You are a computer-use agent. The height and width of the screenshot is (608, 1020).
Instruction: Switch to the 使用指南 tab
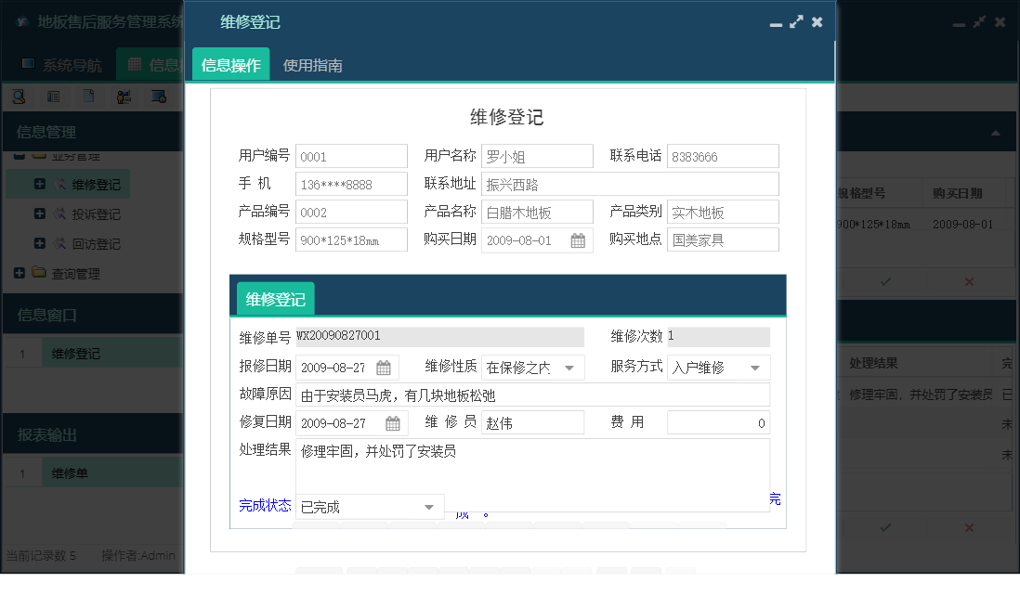pyautogui.click(x=315, y=66)
